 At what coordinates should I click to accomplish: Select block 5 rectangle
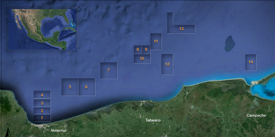70,87
